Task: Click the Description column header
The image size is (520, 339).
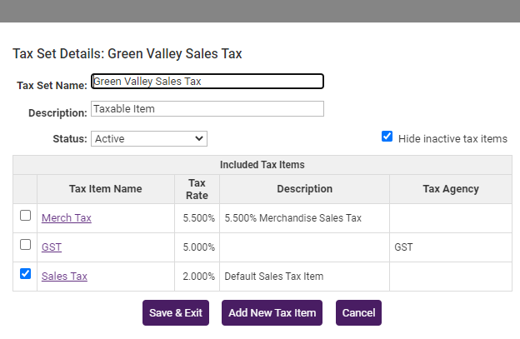Action: coord(304,189)
